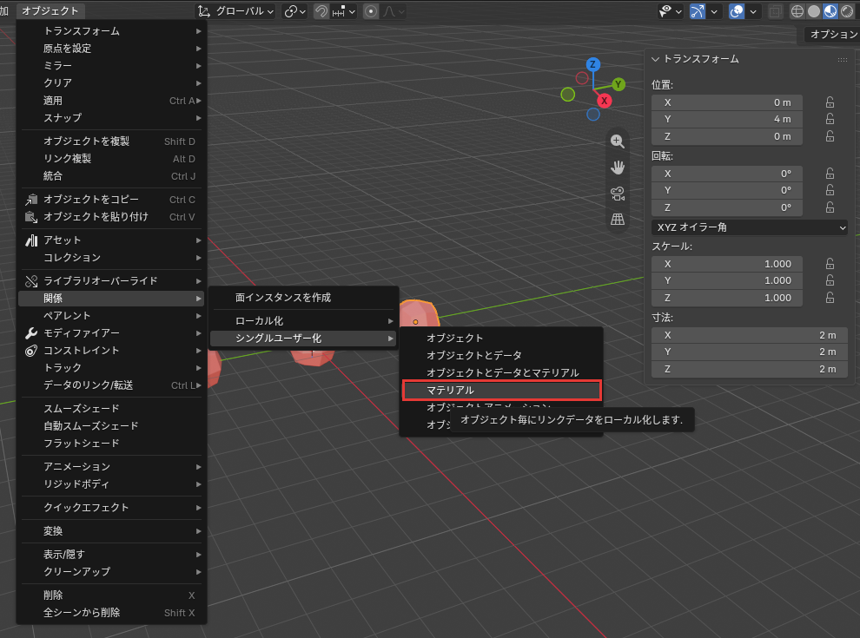Lock the 回転 Y value
Image resolution: width=860 pixels, height=638 pixels.
[x=830, y=190]
